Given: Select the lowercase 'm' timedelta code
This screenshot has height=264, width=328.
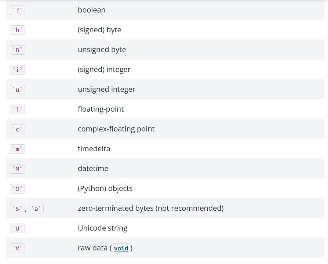Looking at the screenshot, I should point(17,149).
